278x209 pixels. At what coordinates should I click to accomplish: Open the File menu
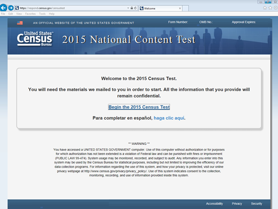pos(3,14)
